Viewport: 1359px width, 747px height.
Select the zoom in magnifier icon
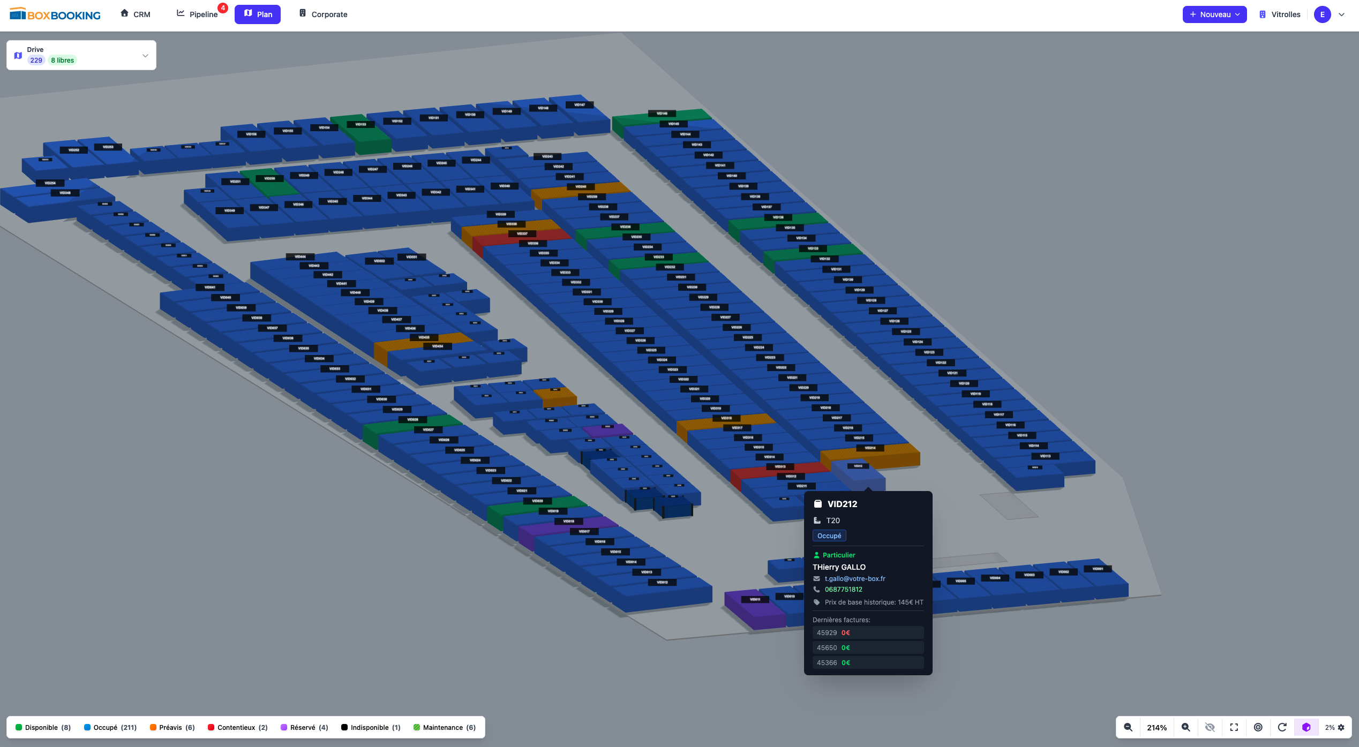coord(1186,727)
